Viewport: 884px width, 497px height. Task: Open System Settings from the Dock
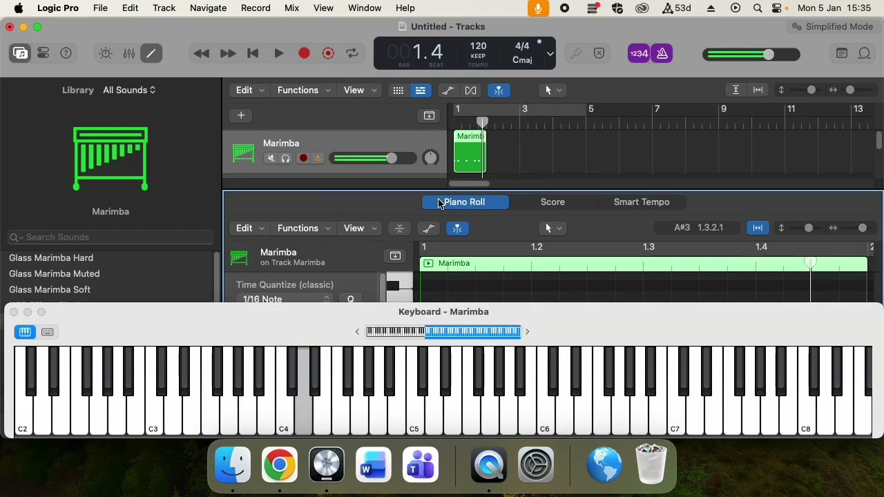point(536,465)
